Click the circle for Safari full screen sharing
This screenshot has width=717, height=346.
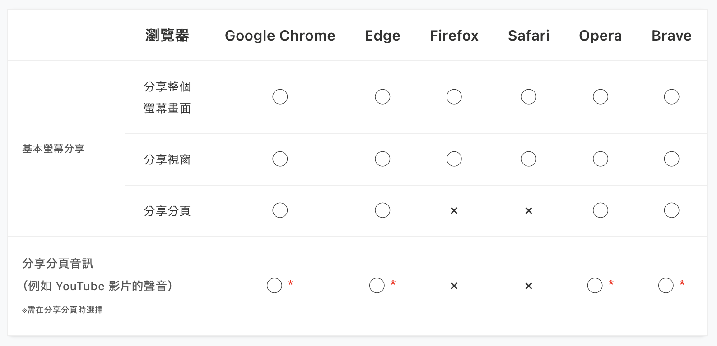[529, 97]
